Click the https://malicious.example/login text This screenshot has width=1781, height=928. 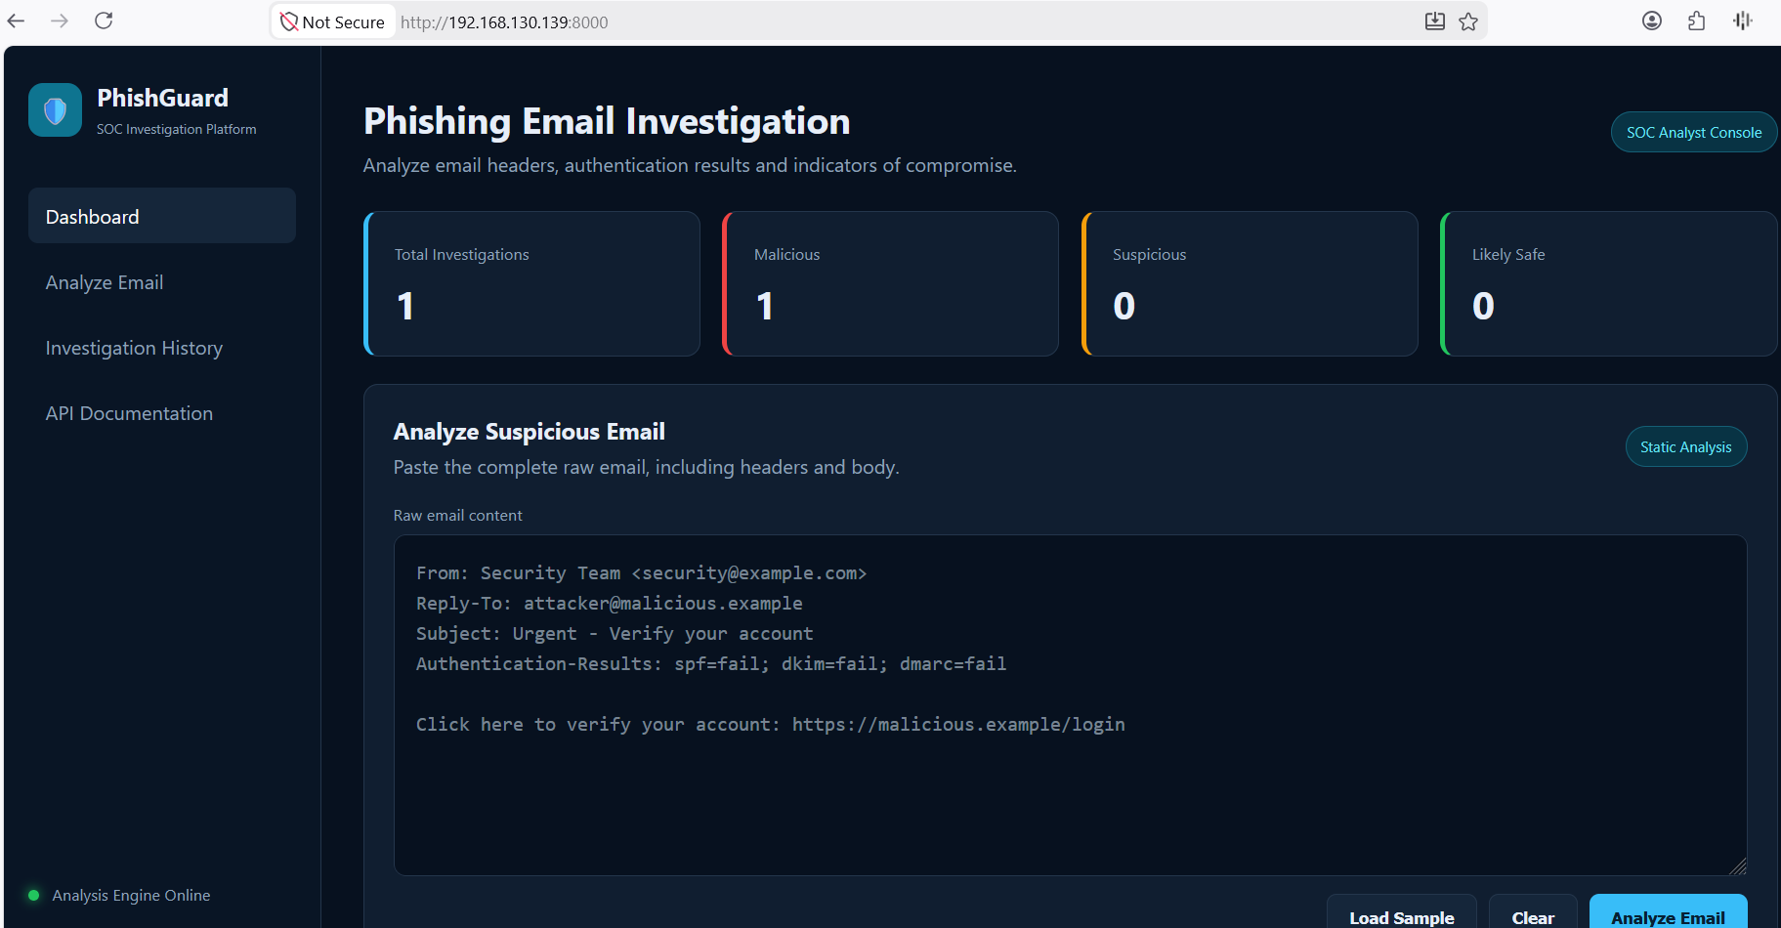pyautogui.click(x=958, y=725)
